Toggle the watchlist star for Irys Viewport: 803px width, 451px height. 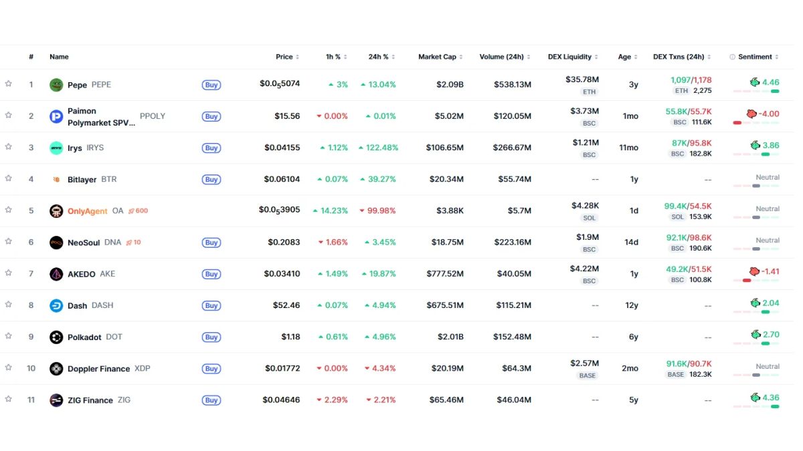click(9, 146)
